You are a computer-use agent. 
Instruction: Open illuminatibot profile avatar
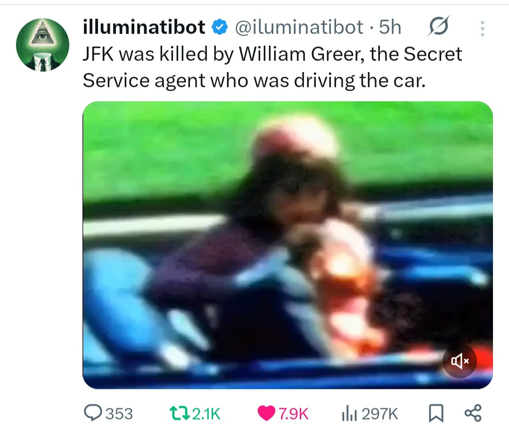point(42,45)
